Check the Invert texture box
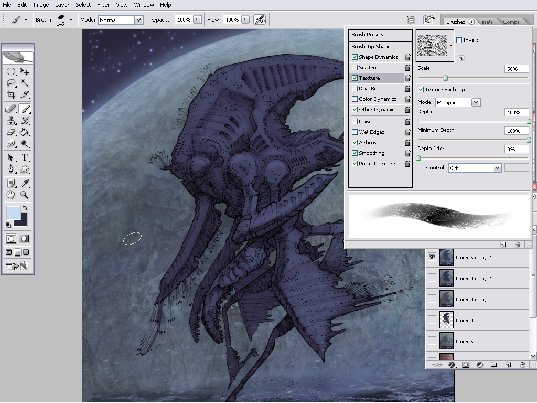Viewport: 537px width, 403px height. click(459, 40)
